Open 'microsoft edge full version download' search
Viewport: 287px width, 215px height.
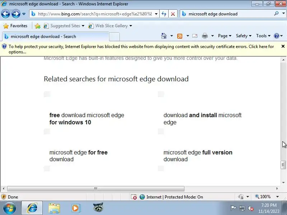click(x=198, y=156)
